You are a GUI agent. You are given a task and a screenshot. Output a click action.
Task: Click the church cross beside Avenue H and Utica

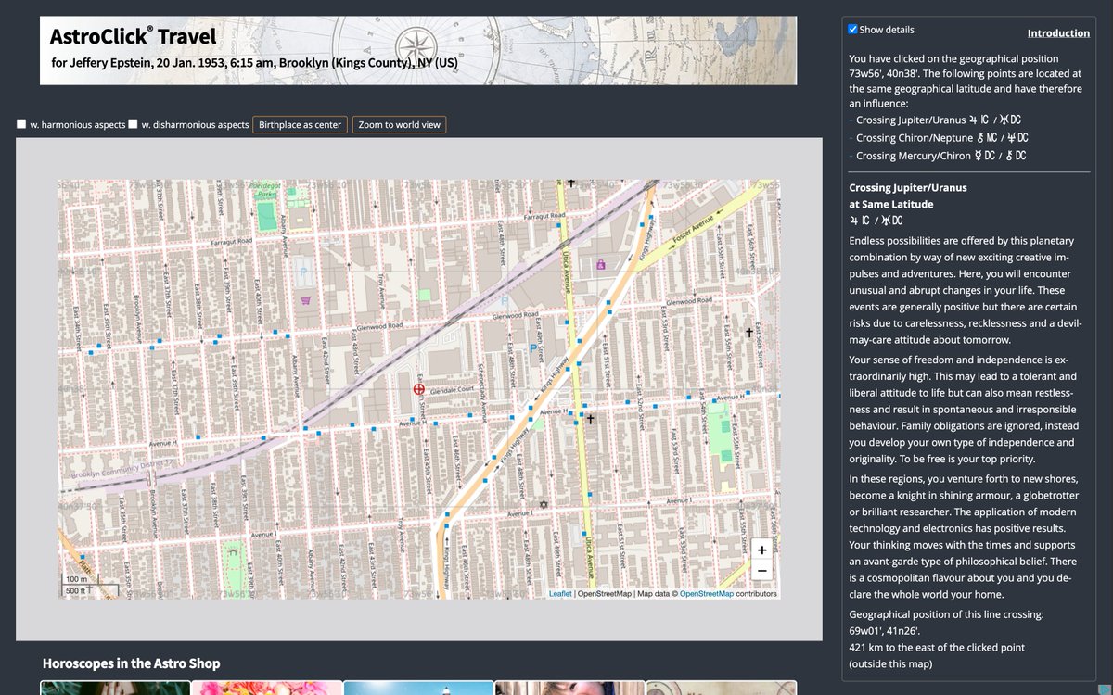pos(589,419)
